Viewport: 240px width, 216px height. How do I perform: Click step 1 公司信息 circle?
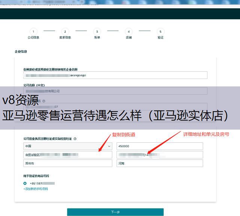pos(33,32)
